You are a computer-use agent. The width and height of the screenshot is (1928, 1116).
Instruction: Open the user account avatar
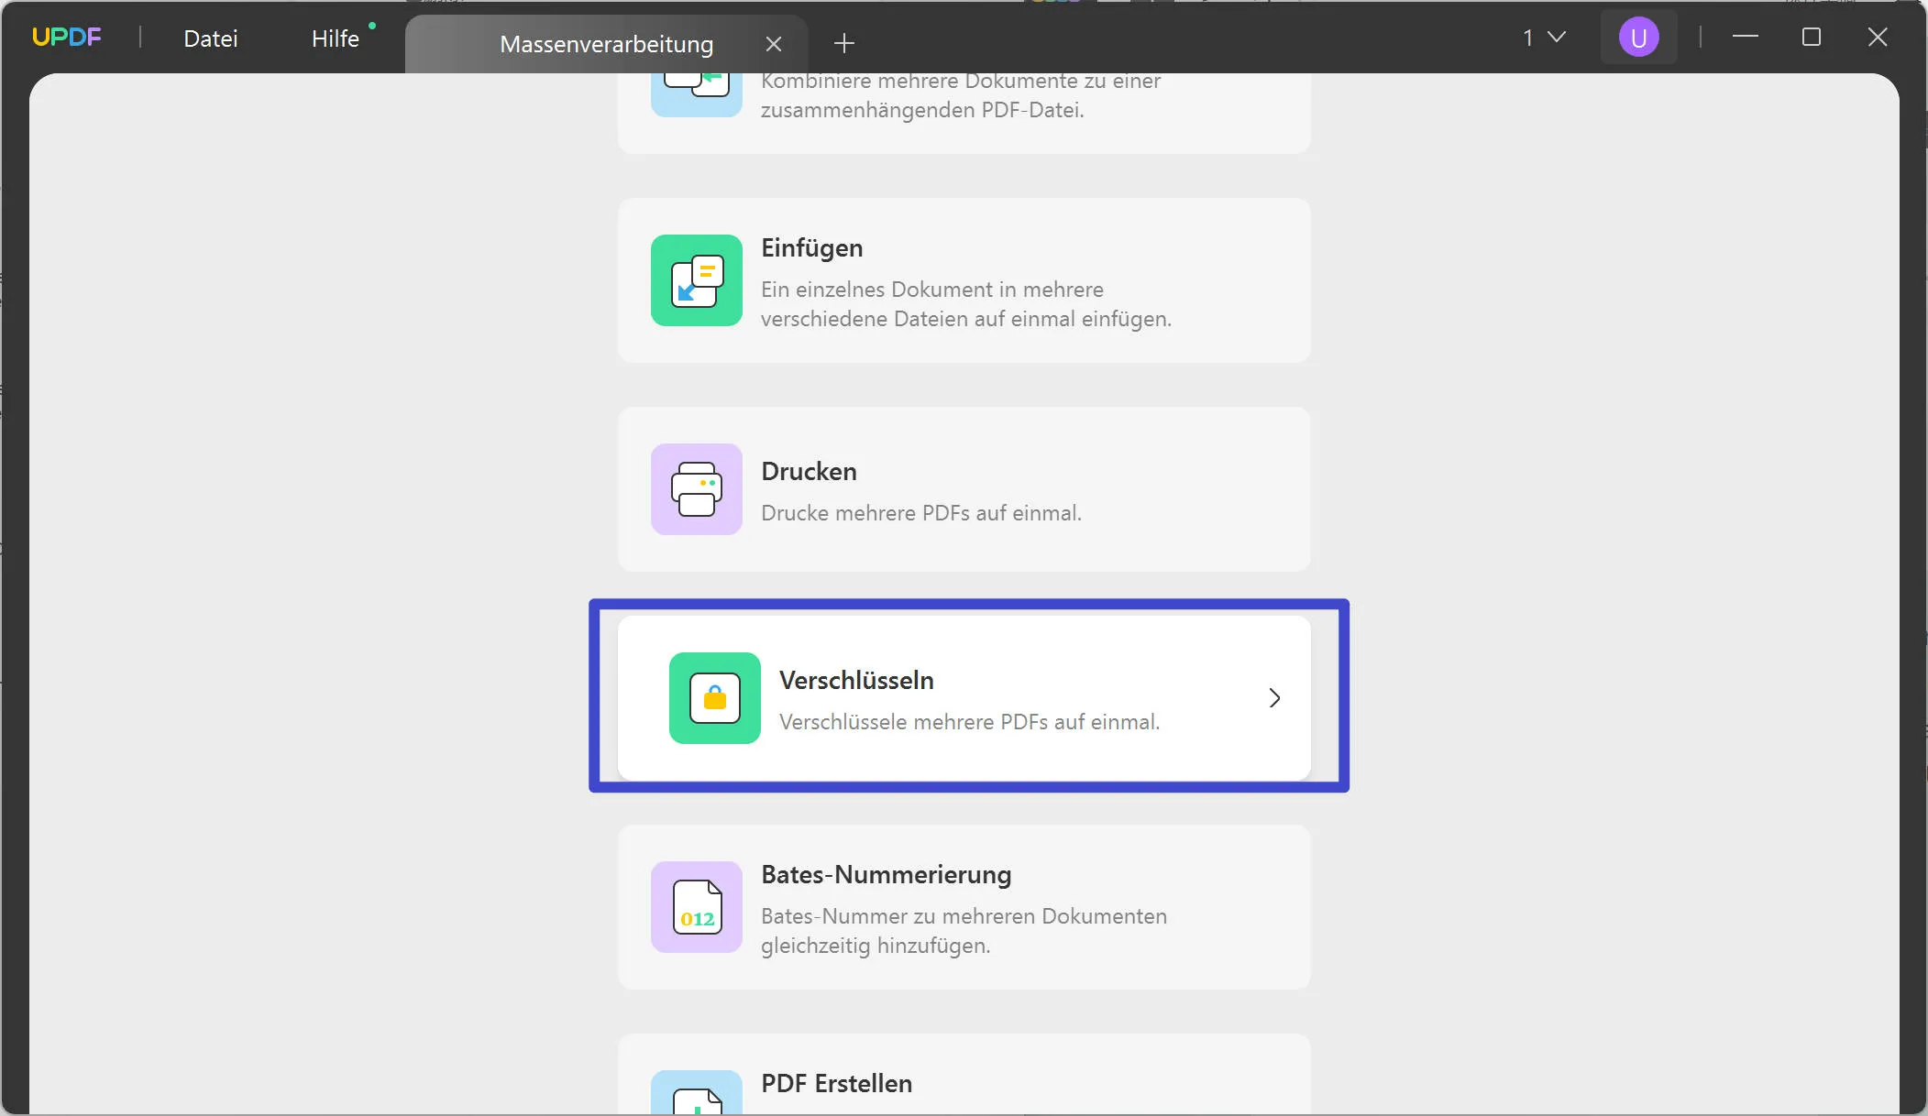(x=1637, y=38)
